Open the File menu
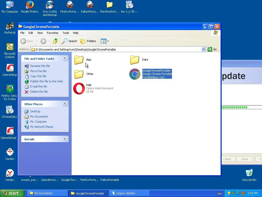This screenshot has width=262, height=197. click(x=22, y=33)
